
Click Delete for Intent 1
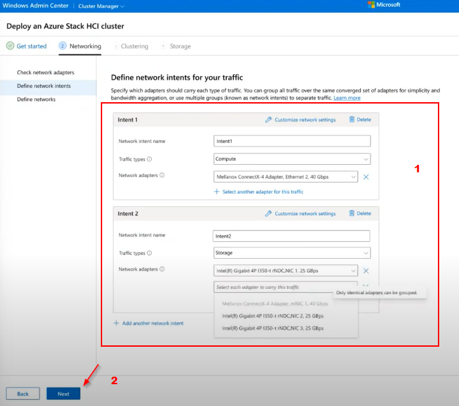coord(360,119)
